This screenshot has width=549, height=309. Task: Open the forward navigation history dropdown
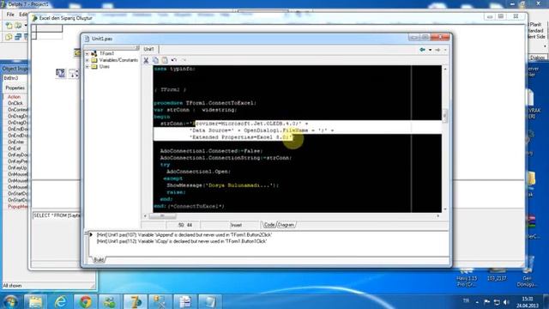point(445,50)
